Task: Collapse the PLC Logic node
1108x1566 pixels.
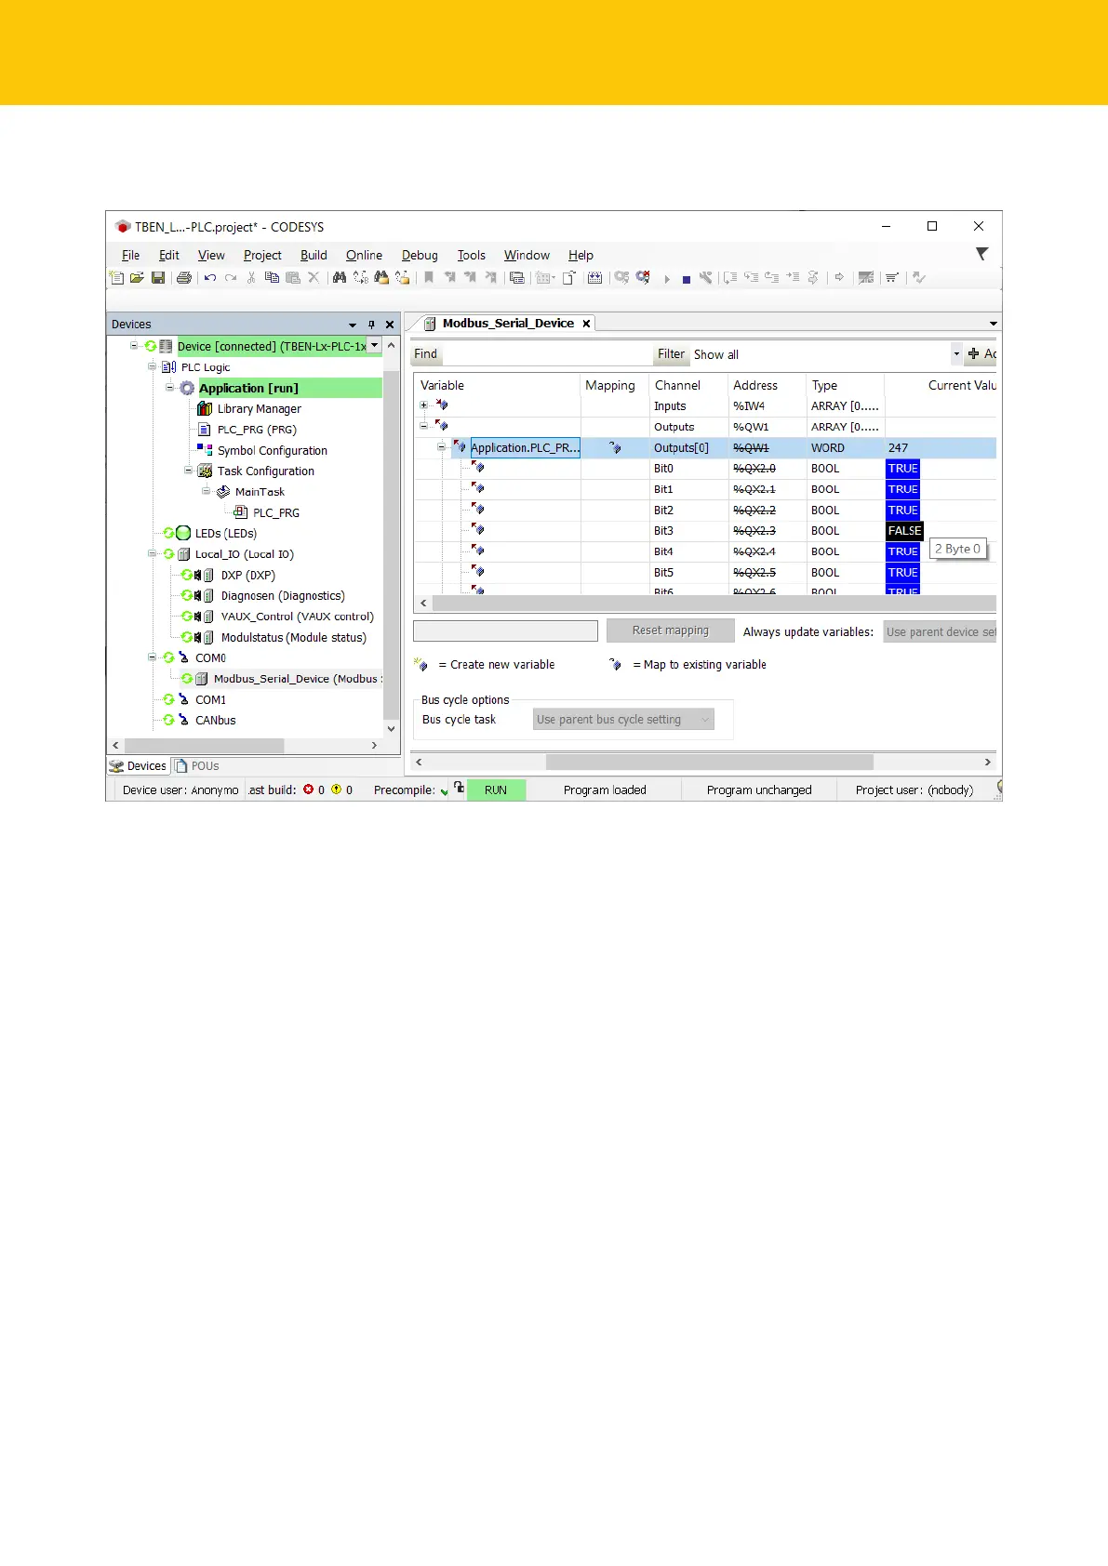Action: point(152,366)
